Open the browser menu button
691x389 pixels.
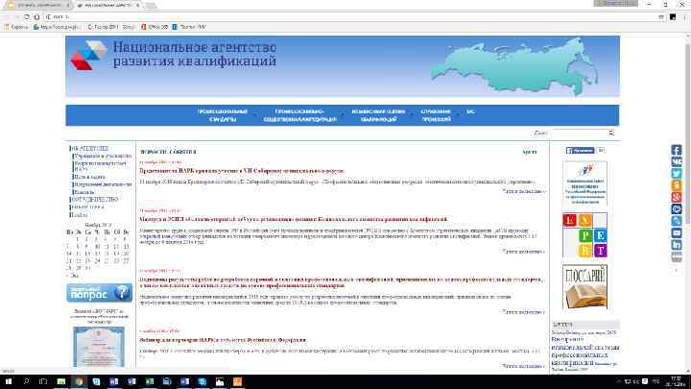click(x=685, y=16)
